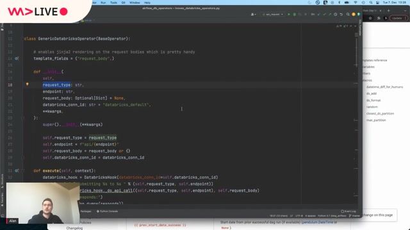Open Spotlight search in macOS menu bar
Viewport: 410px width, 230px height.
pyautogui.click(x=371, y=3)
